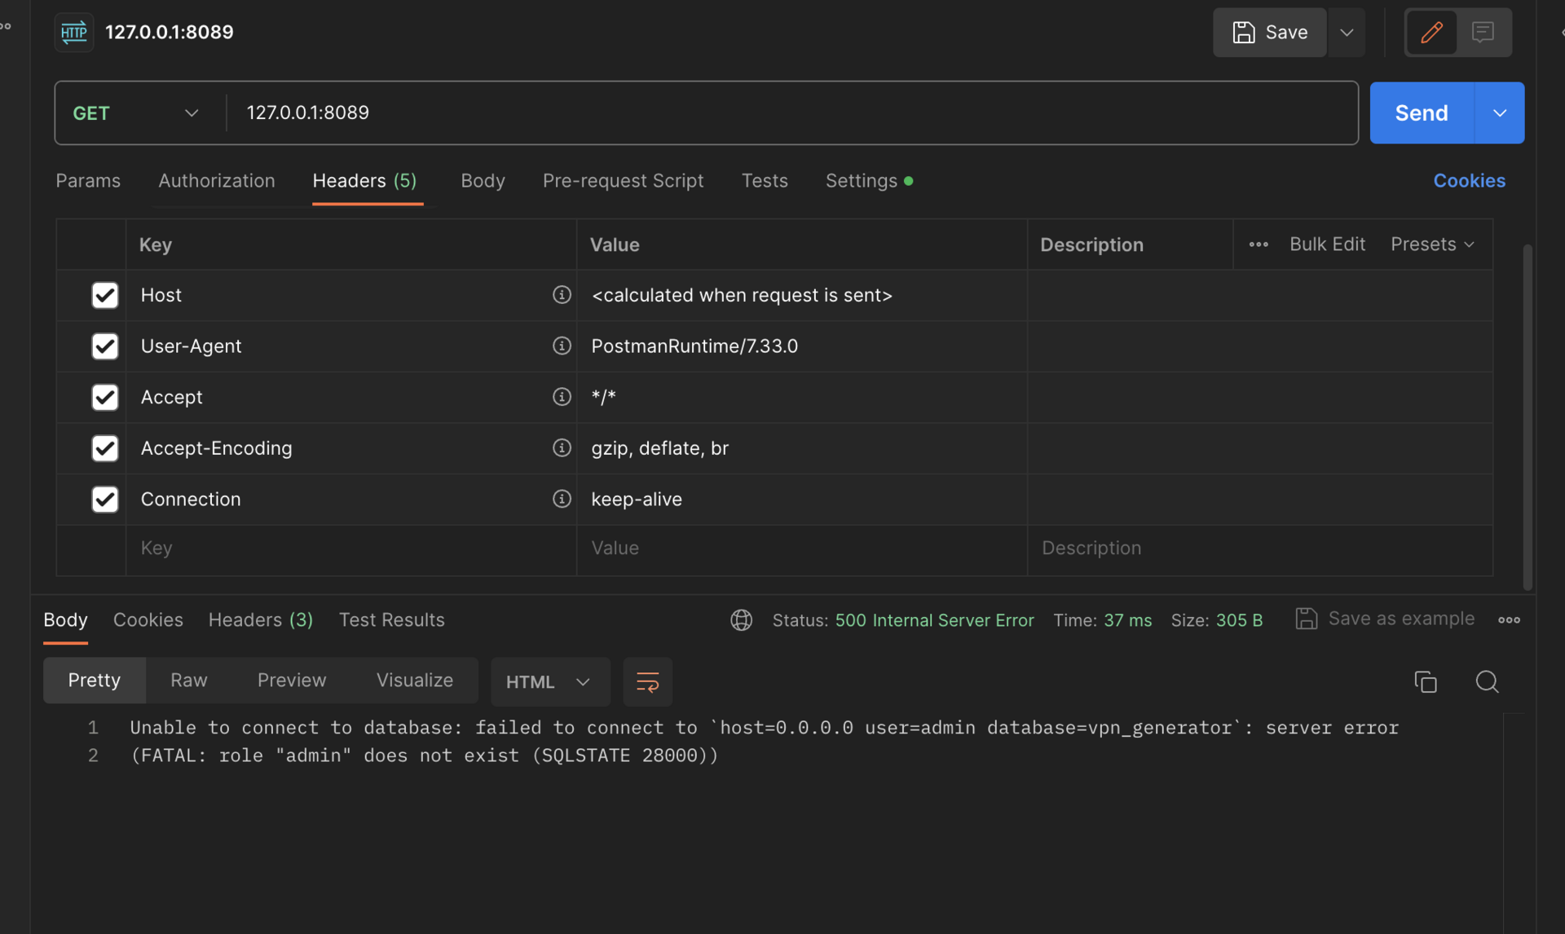Viewport: 1565px width, 934px height.
Task: Open response more-options ellipsis
Action: (1509, 620)
